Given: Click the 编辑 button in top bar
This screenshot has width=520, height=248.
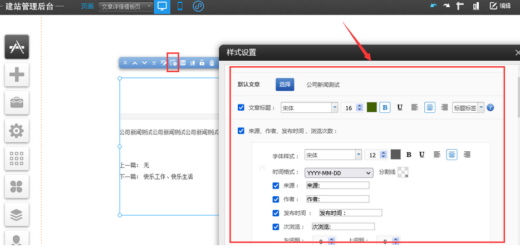Looking at the screenshot, I should 500,6.
